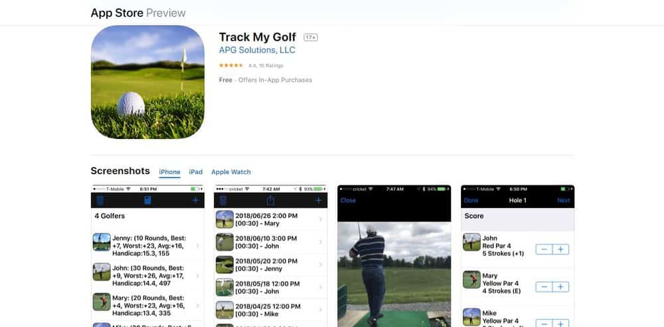The height and width of the screenshot is (327, 664).
Task: Click the Track My Golf app icon
Action: tap(147, 82)
